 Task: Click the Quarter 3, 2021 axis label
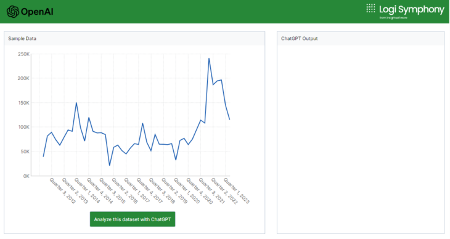[211, 191]
